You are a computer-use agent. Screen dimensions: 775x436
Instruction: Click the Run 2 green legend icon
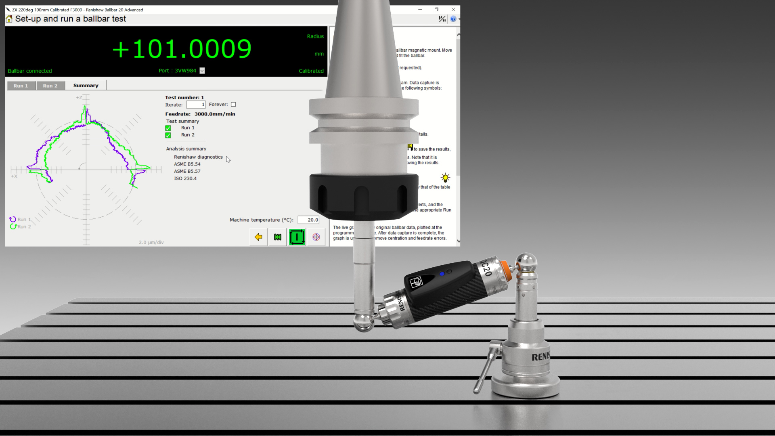(13, 226)
